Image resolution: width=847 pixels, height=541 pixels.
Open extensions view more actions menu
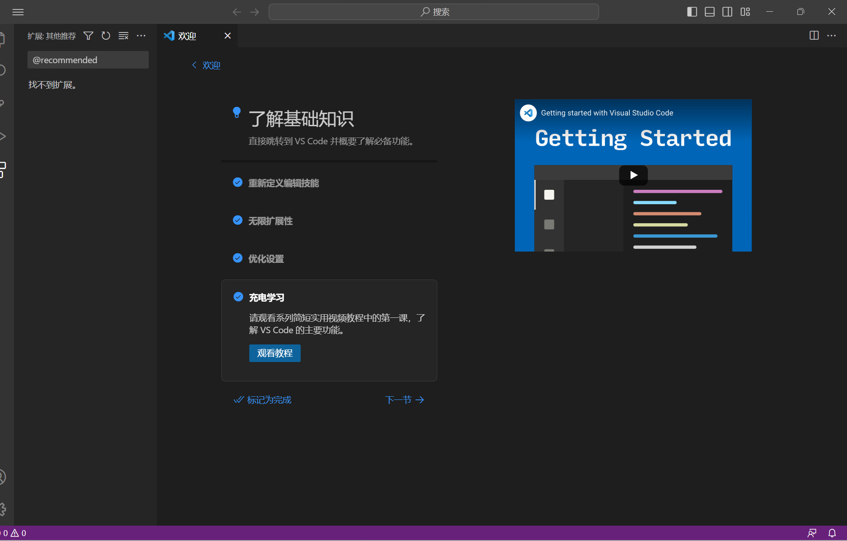[141, 36]
